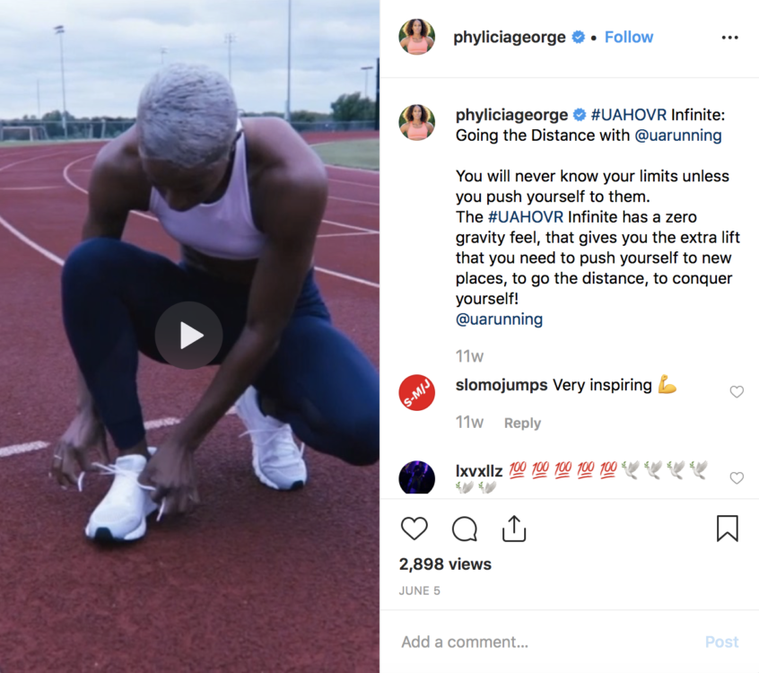The width and height of the screenshot is (759, 673).
Task: Share the post using the upload arrow icon
Action: pos(514,529)
